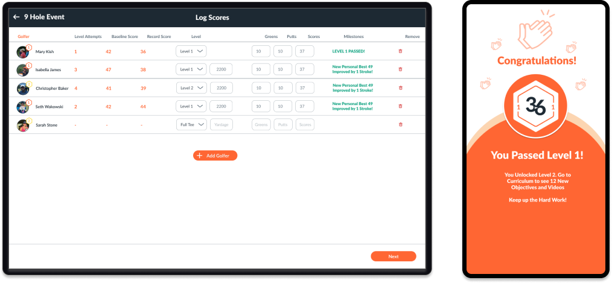612x283 pixels.
Task: Click Christopher Baker's level attempts value 4
Action: 75,88
